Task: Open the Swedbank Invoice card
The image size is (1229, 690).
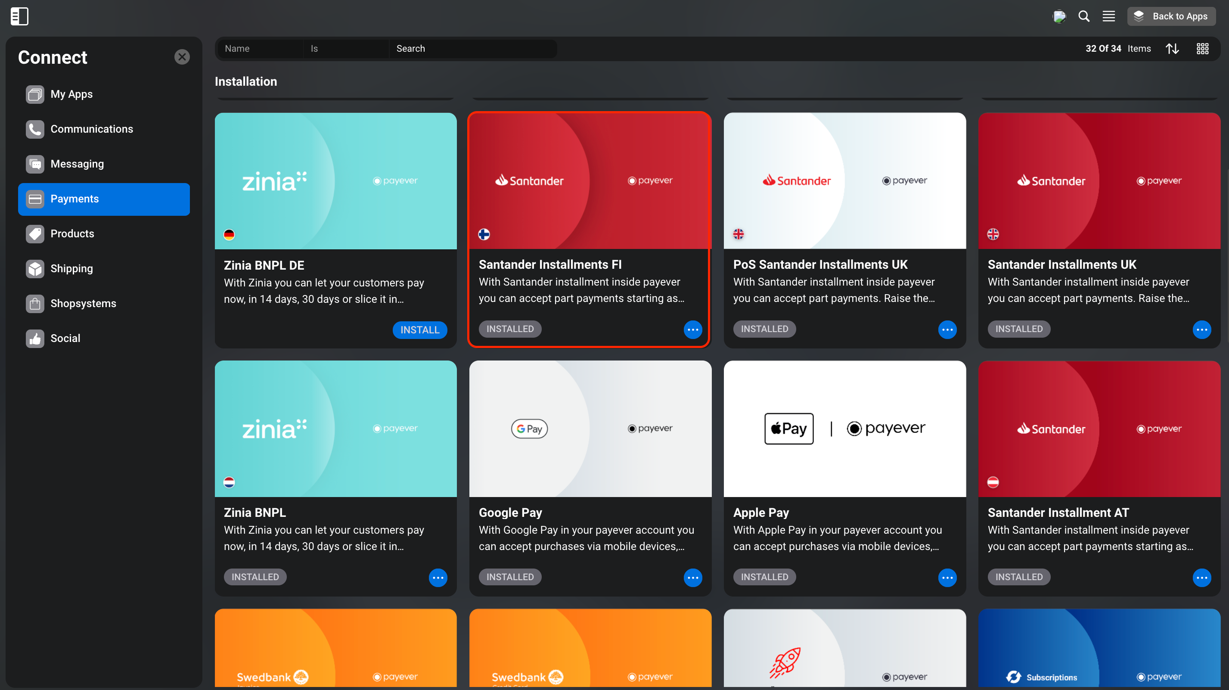Action: click(x=335, y=648)
